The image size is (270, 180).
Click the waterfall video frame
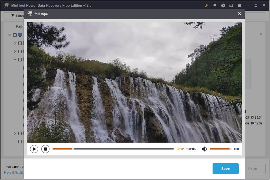tap(134, 82)
